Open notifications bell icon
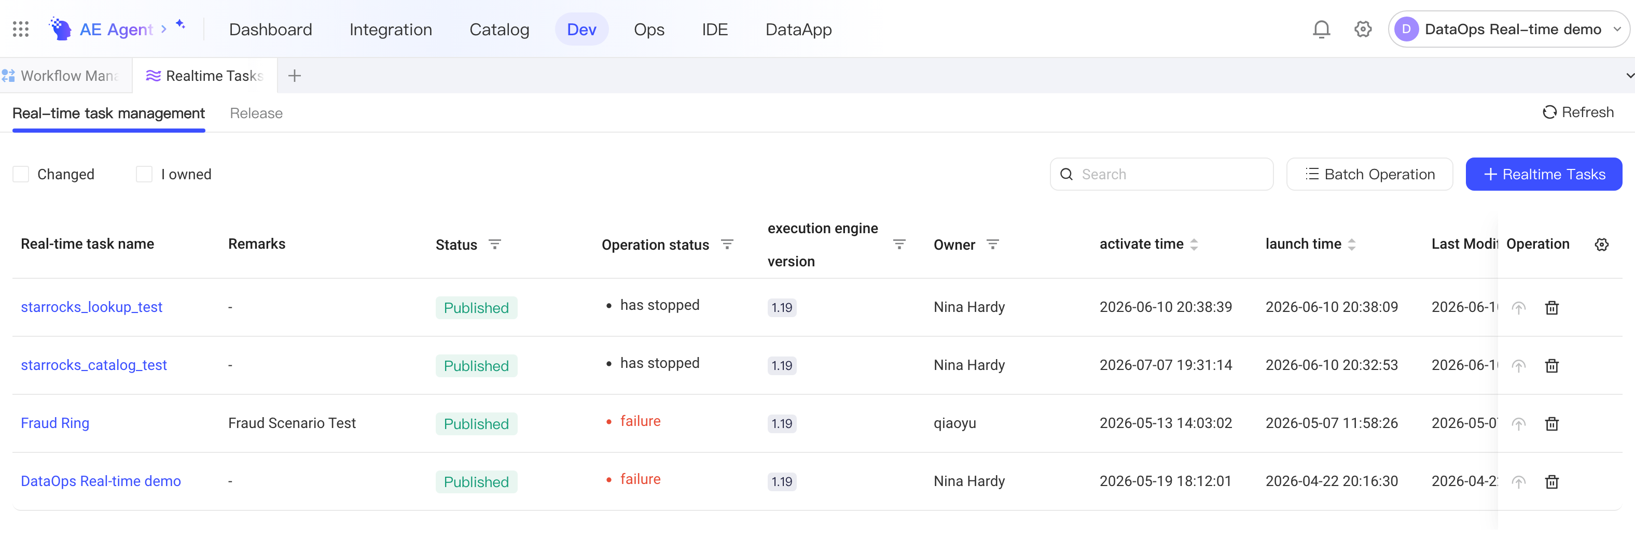This screenshot has width=1635, height=542. coord(1321,29)
